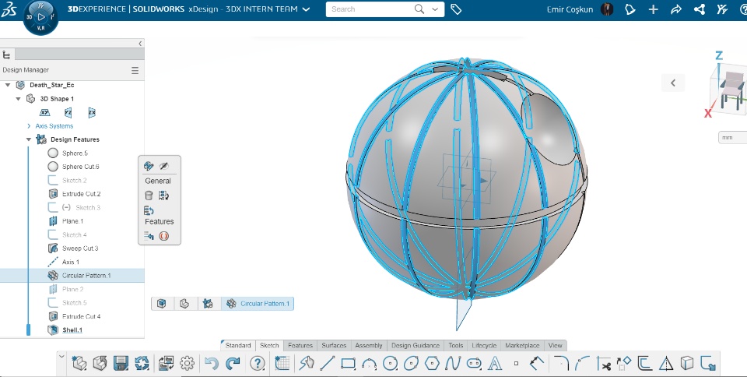The image size is (747, 377).
Task: Switch to the Surfaces tab
Action: click(x=334, y=346)
